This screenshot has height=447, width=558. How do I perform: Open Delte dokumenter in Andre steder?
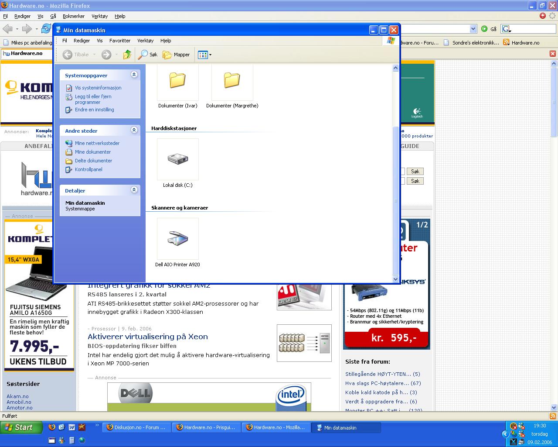click(x=93, y=161)
